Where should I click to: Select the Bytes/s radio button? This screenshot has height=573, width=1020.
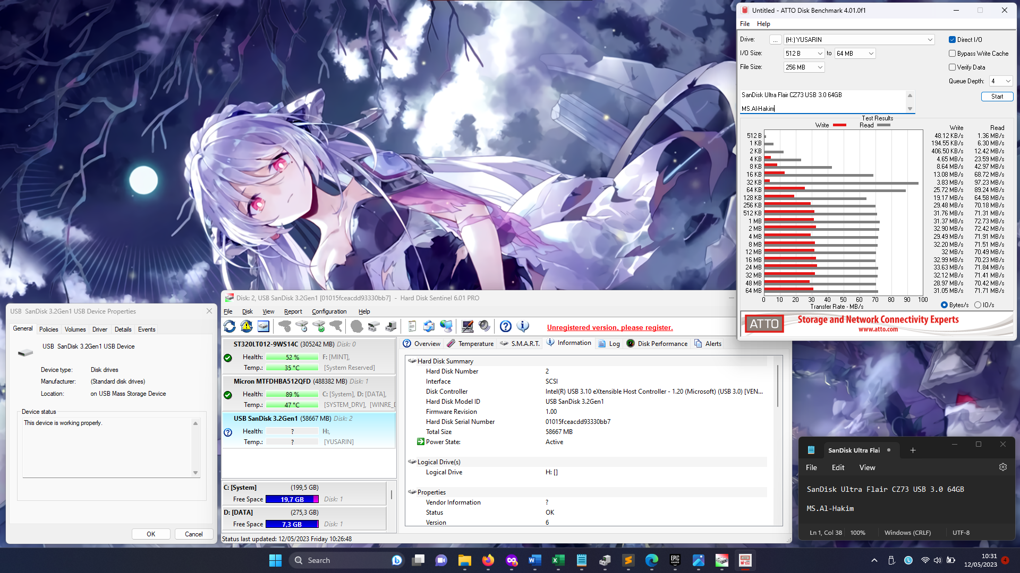coord(944,305)
